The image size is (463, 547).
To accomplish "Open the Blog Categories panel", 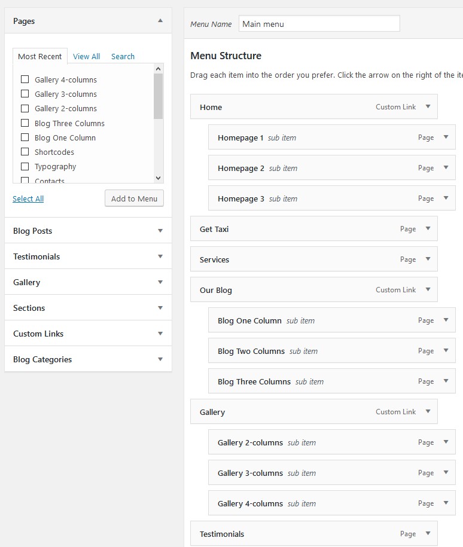I will pos(88,359).
